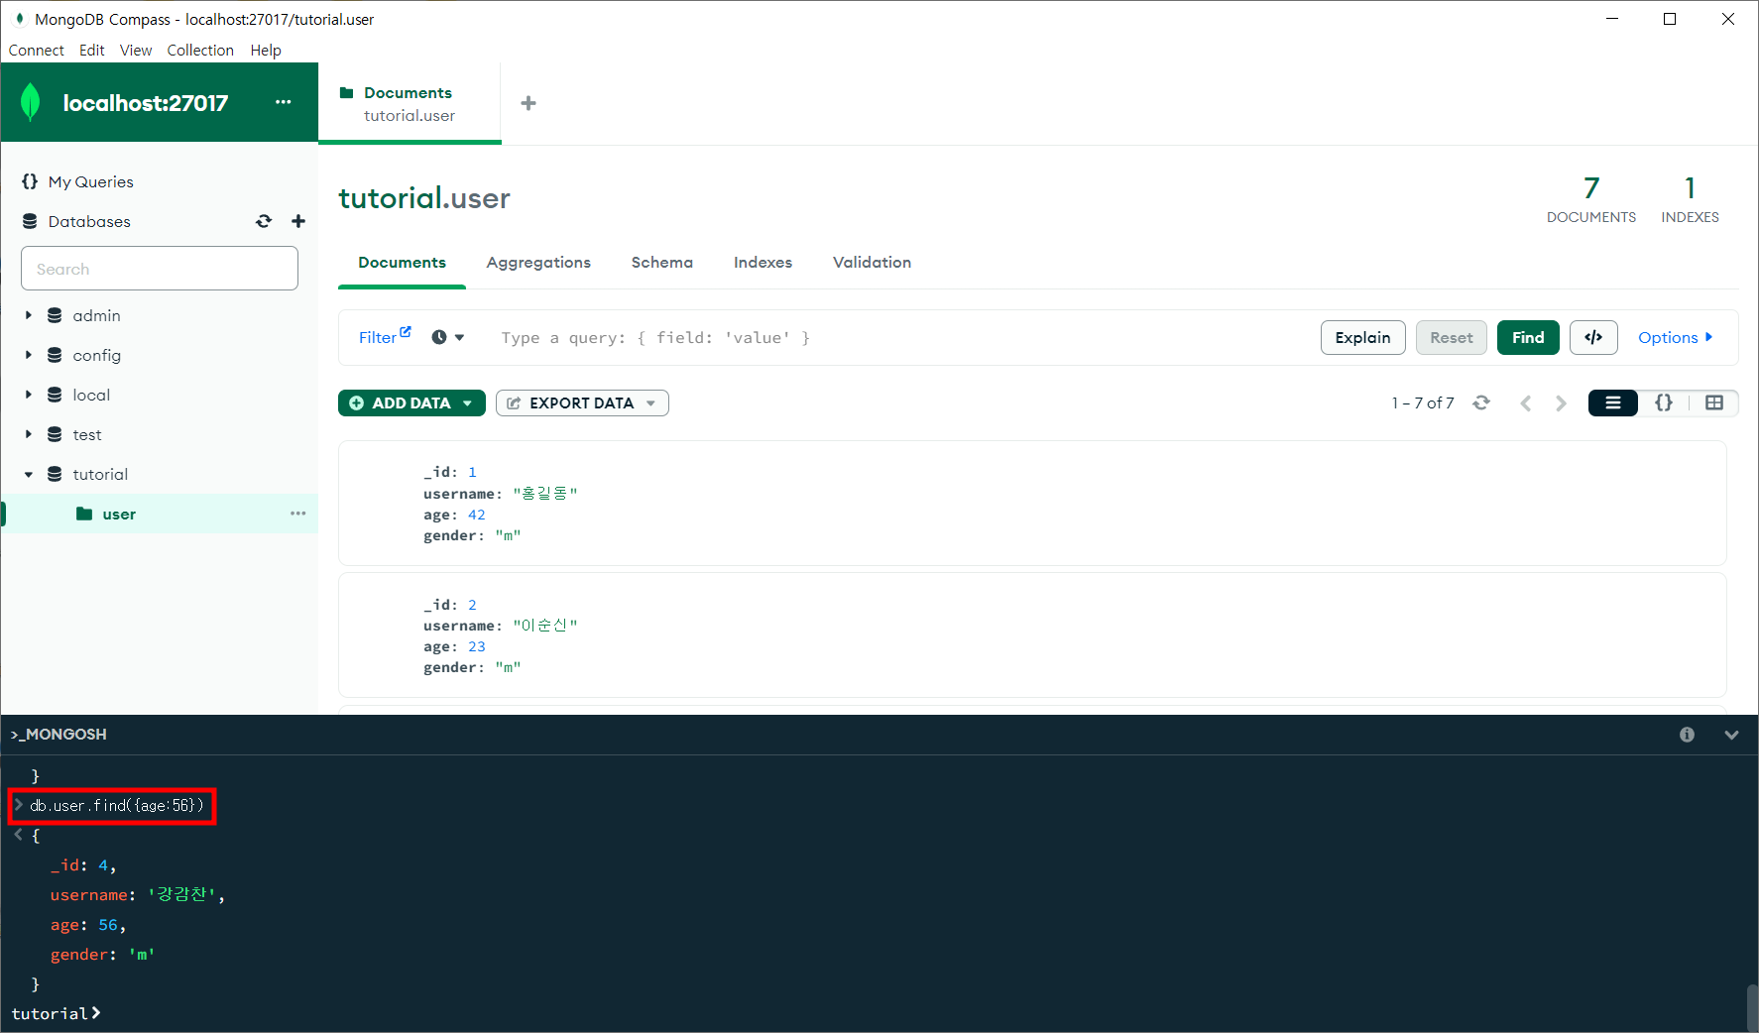This screenshot has height=1033, width=1759.
Task: Click the 7 DOCUMENTS counter
Action: point(1591,199)
